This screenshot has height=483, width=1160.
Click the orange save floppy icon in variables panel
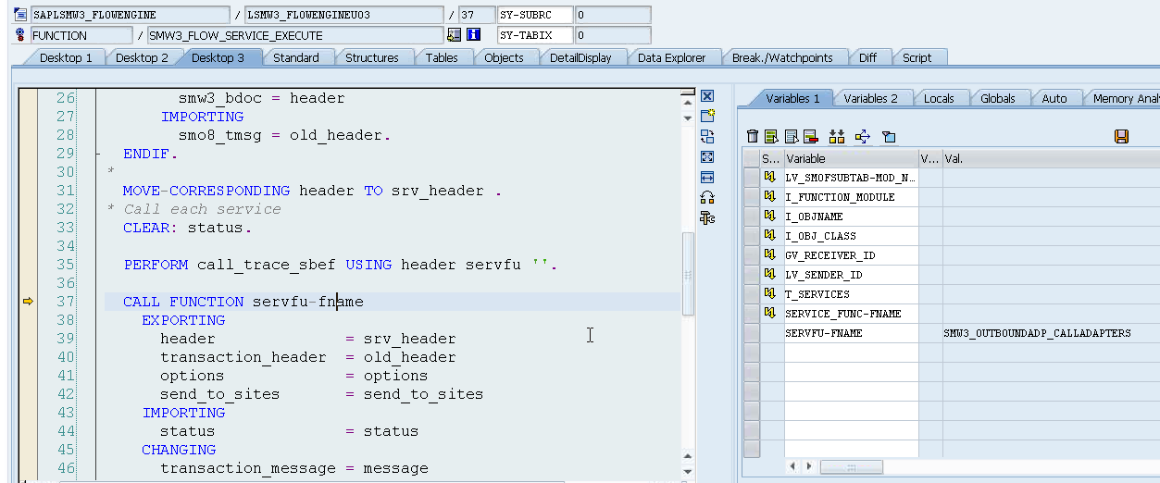point(1121,137)
